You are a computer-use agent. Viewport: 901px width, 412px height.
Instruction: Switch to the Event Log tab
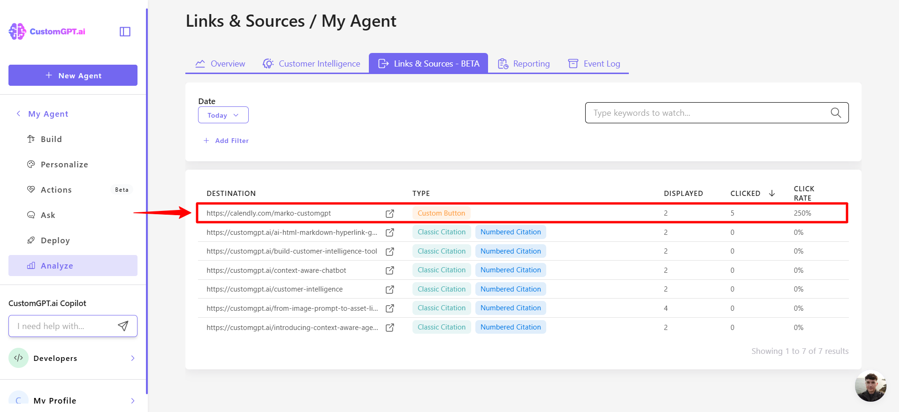point(594,64)
